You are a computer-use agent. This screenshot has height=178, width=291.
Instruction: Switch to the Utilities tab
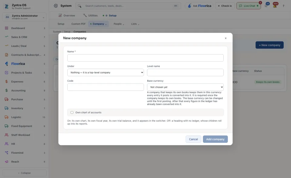point(90,15)
